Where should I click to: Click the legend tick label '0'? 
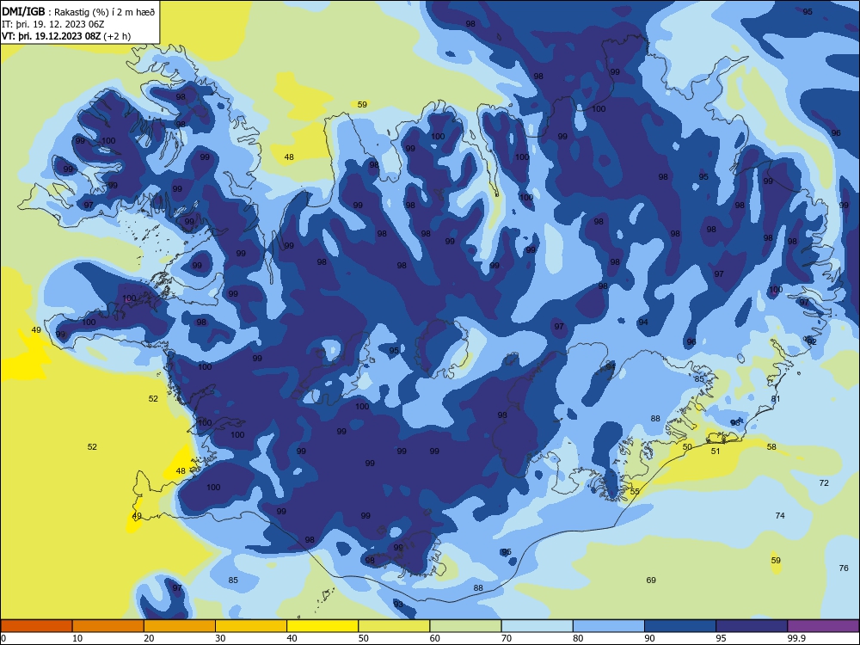[3, 638]
